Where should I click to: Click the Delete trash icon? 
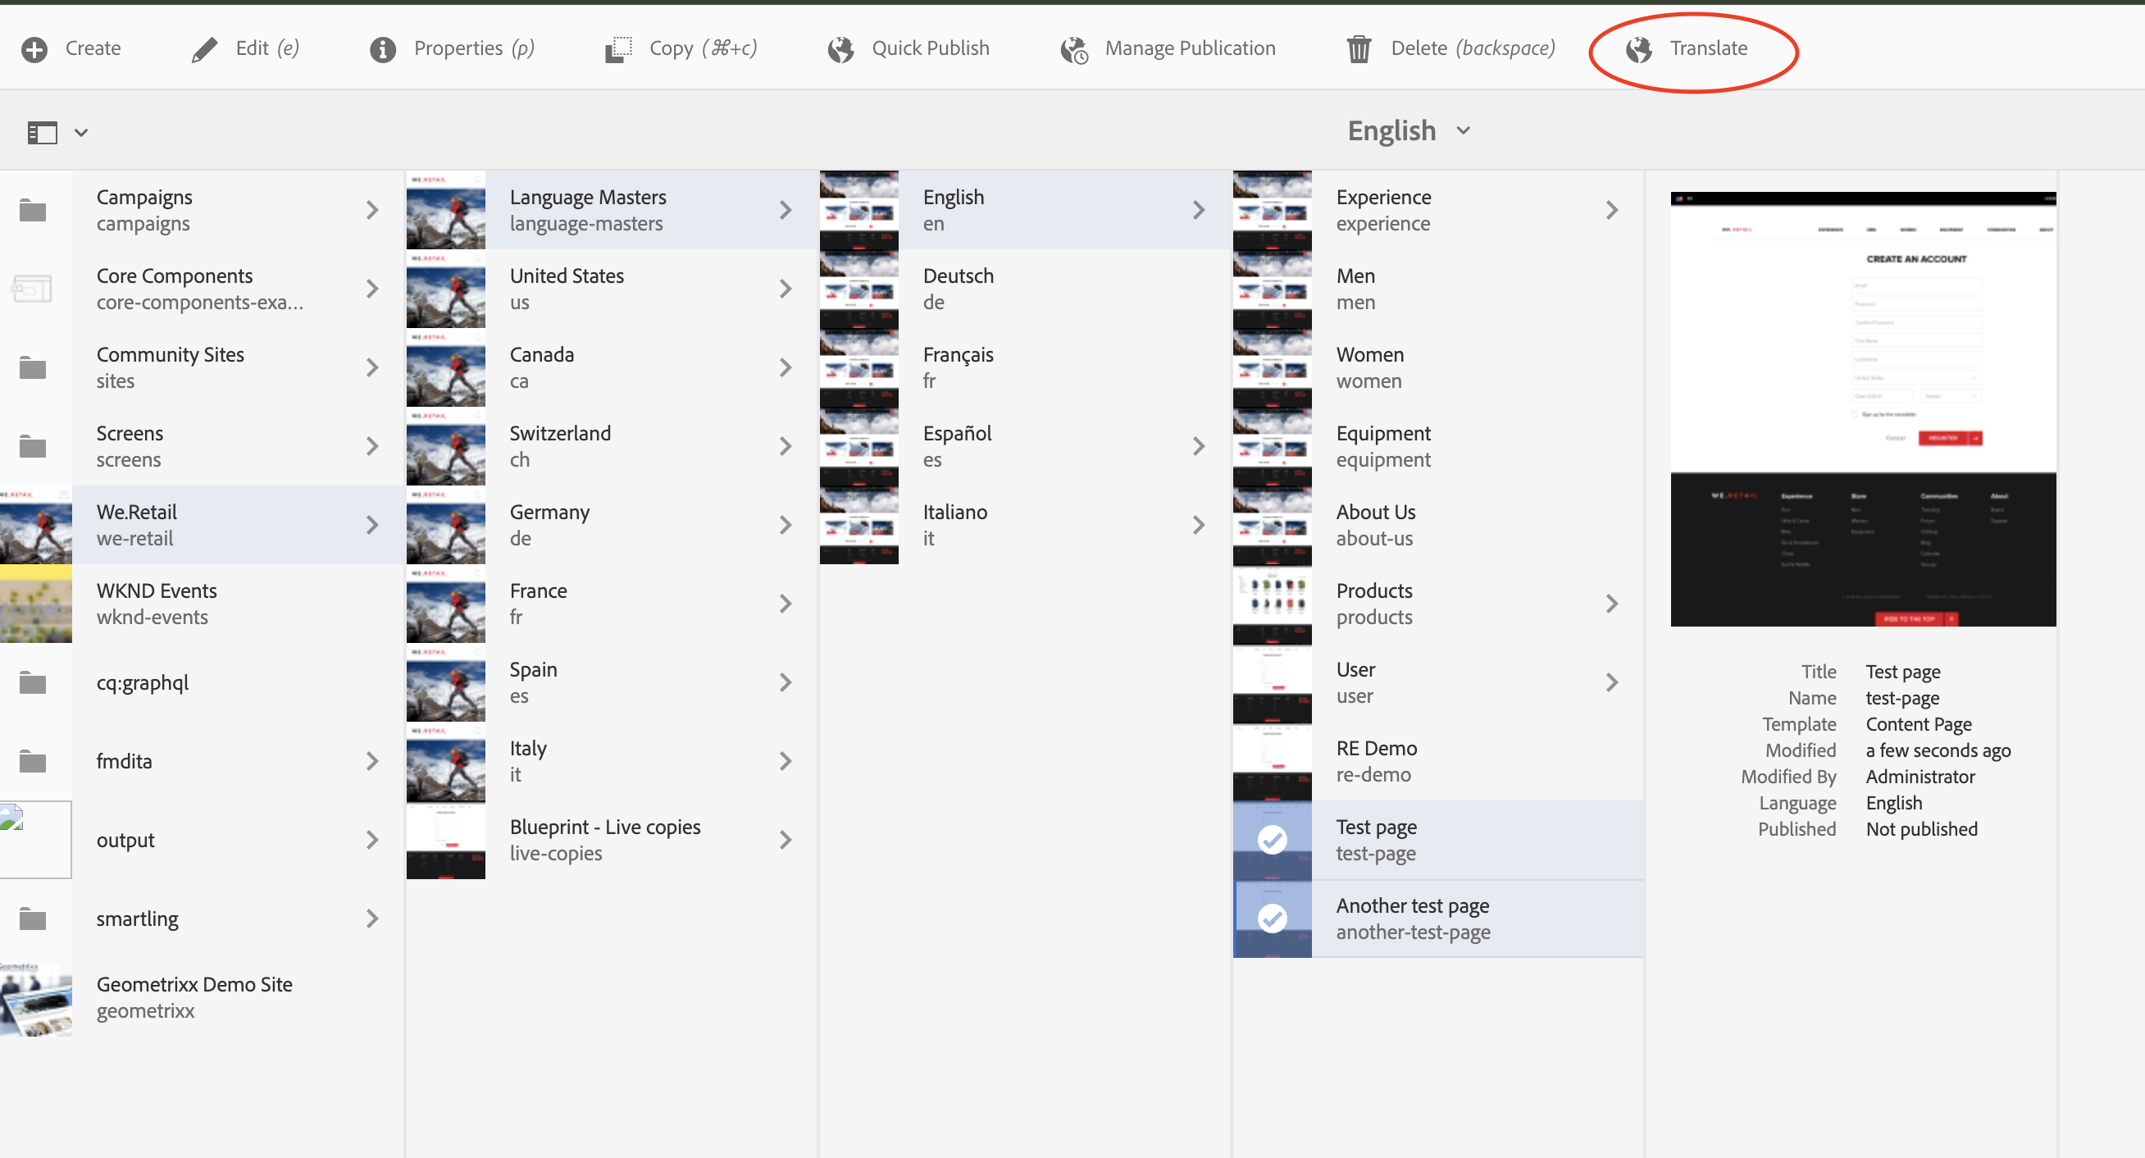click(1358, 49)
